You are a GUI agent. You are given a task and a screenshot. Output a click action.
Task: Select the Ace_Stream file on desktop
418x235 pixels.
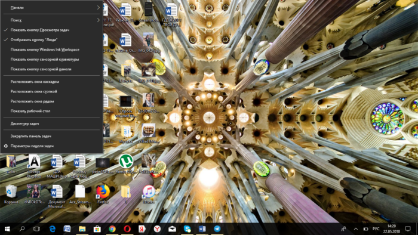pyautogui.click(x=80, y=194)
